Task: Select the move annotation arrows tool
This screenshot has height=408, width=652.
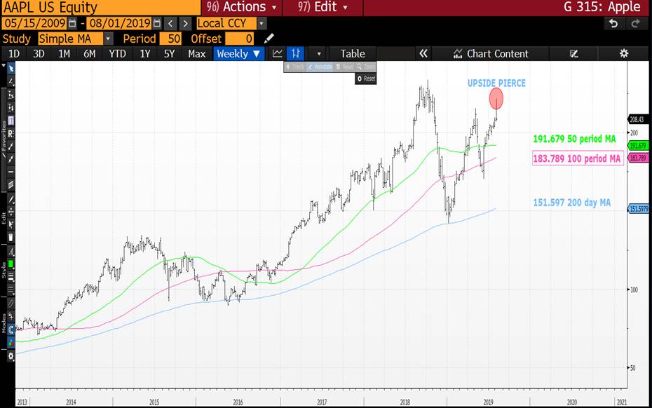Action: point(11,212)
